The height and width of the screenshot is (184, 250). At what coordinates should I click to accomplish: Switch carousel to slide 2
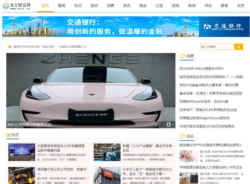tap(164, 124)
